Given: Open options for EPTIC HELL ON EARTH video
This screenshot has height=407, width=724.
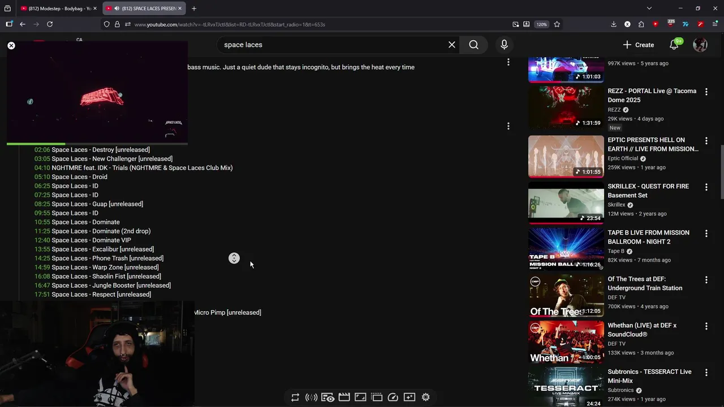Looking at the screenshot, I should coord(706,141).
